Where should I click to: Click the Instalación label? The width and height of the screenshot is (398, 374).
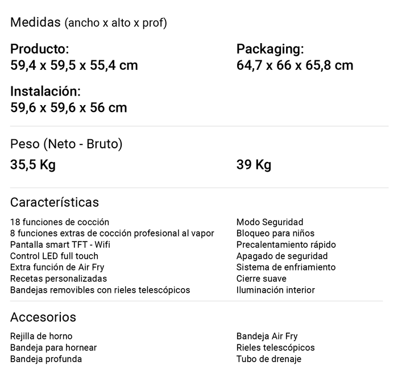pos(45,92)
